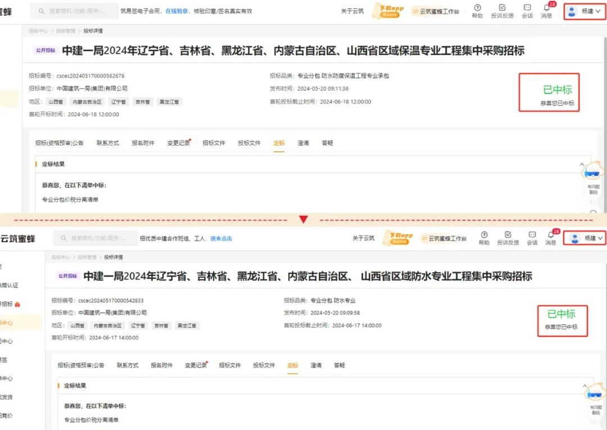
Task: Open 关于云筑 on the 防水 tender page
Action: click(364, 238)
